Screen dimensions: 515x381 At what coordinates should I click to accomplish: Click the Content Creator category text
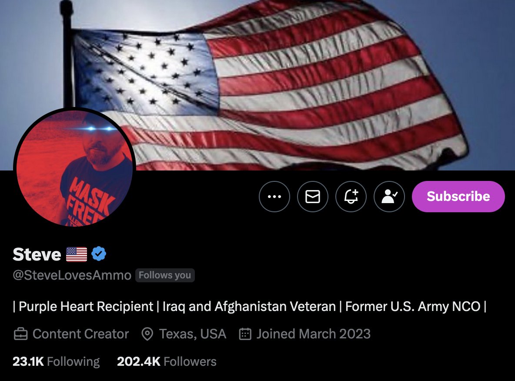80,334
